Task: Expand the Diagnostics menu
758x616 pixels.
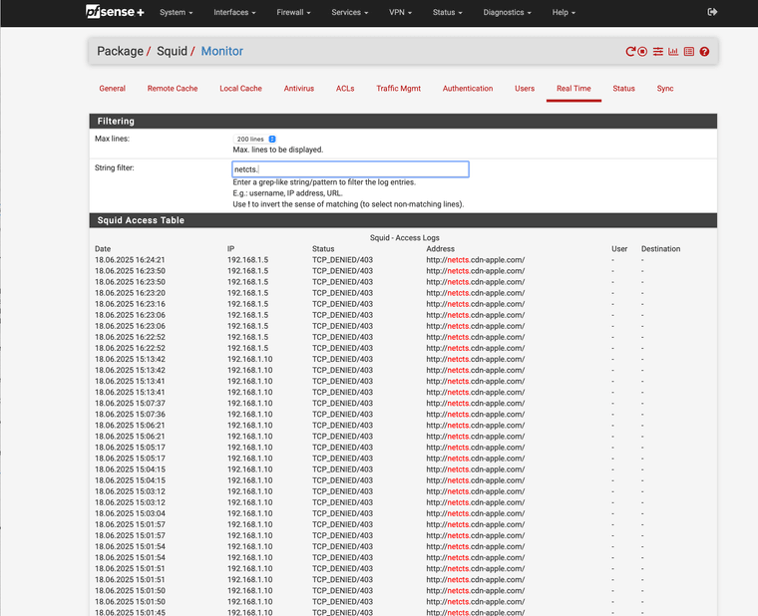Action: (507, 13)
